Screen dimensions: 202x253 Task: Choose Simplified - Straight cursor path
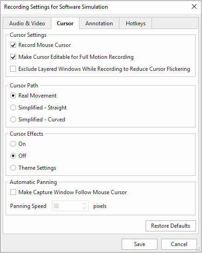pyautogui.click(x=13, y=108)
